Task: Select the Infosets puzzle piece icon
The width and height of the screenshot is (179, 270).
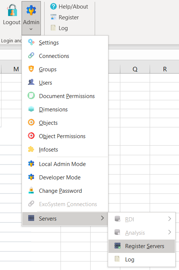Action: click(x=31, y=149)
